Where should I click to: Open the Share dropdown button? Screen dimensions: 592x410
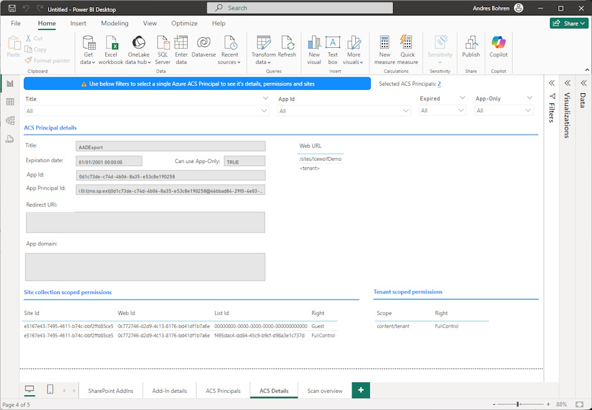tap(569, 24)
